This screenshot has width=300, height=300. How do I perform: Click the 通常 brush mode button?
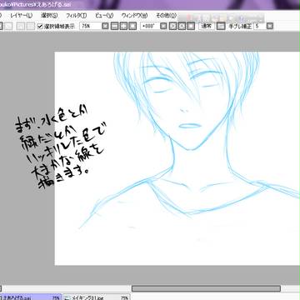(207, 26)
